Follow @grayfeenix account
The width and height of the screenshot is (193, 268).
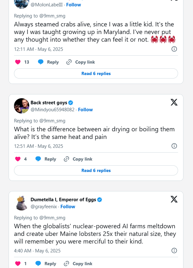tap(68, 206)
